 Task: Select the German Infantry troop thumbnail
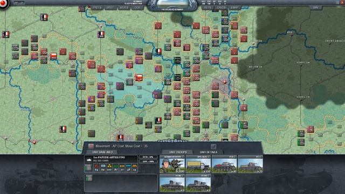click(172, 164)
